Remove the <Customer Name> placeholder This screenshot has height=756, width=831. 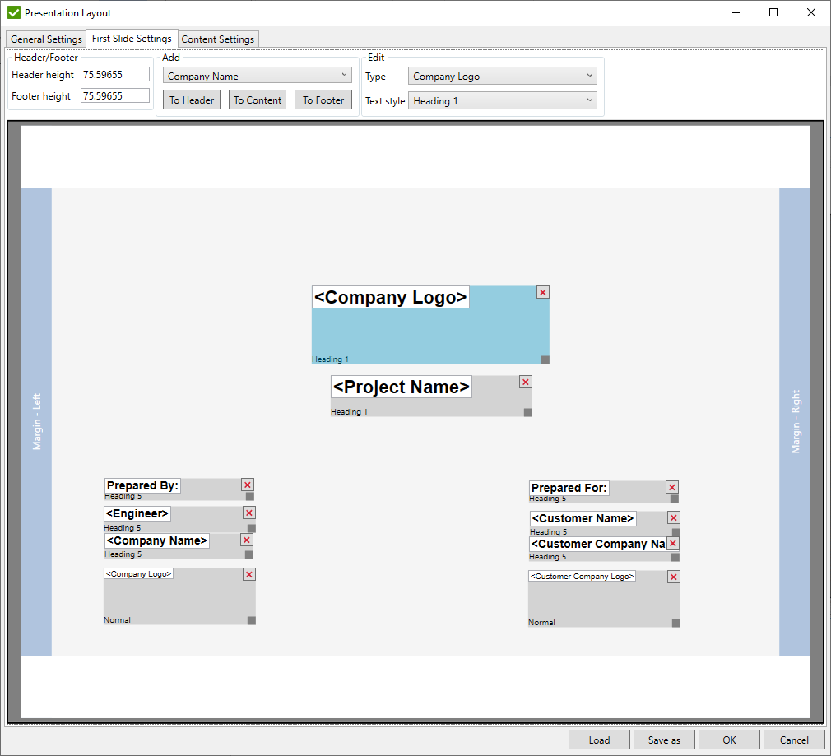pyautogui.click(x=673, y=517)
